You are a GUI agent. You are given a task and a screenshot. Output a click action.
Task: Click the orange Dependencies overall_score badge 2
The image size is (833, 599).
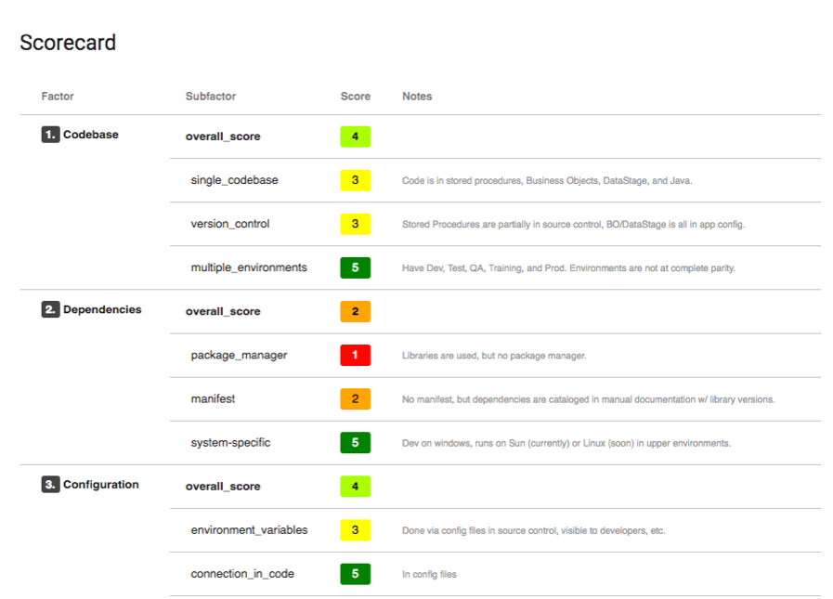[x=356, y=311]
